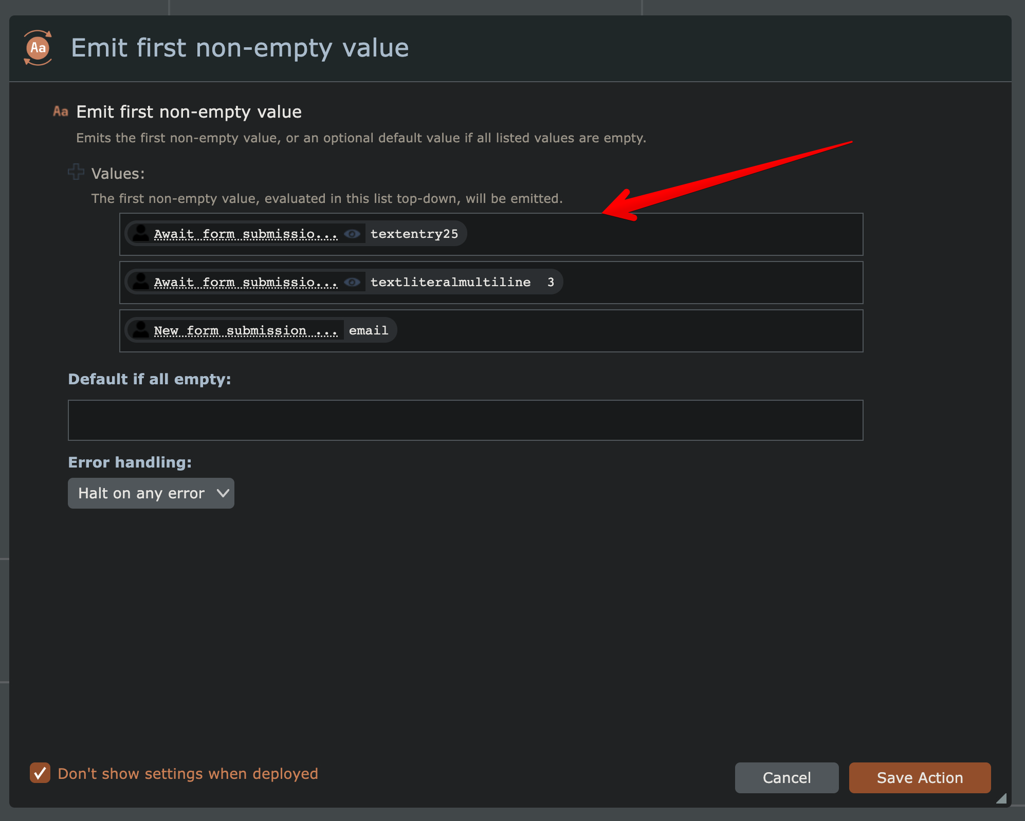Add a value with the plus icon
The height and width of the screenshot is (821, 1025).
click(x=76, y=172)
